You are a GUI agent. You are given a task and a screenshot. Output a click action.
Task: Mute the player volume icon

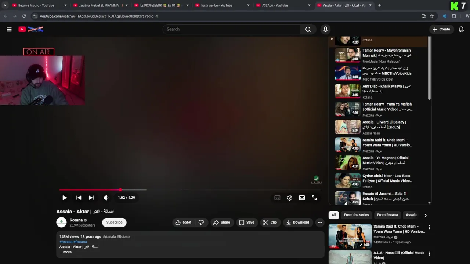pos(106,198)
